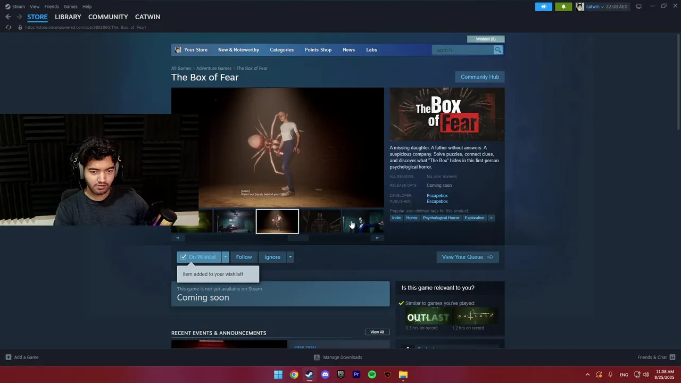Open the Community Hub
This screenshot has width=681, height=383.
[x=479, y=77]
